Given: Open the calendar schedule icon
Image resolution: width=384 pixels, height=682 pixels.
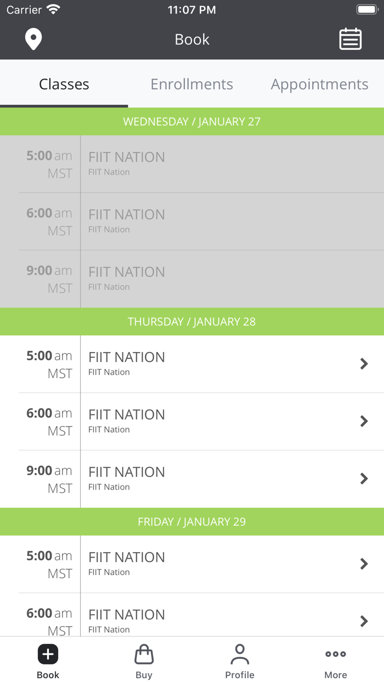Looking at the screenshot, I should click(x=350, y=39).
